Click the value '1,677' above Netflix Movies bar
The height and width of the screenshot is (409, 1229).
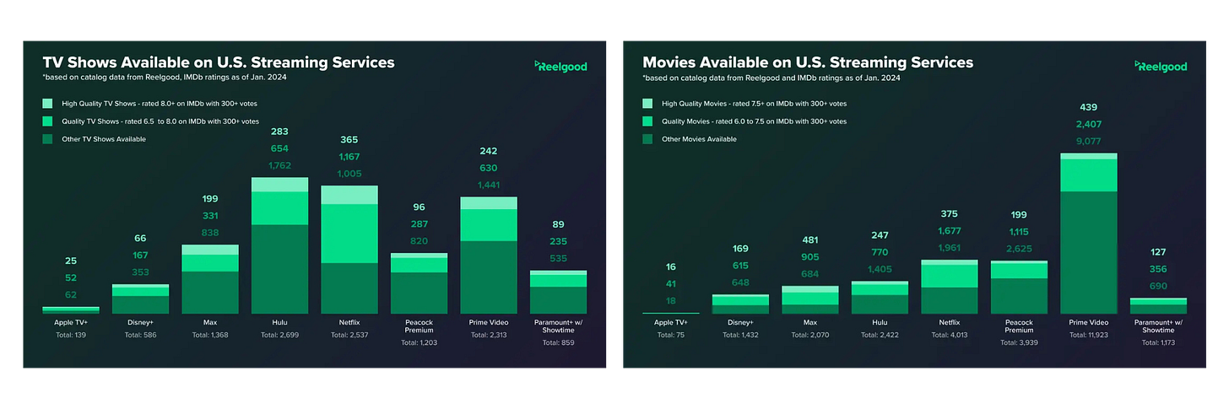tap(949, 231)
